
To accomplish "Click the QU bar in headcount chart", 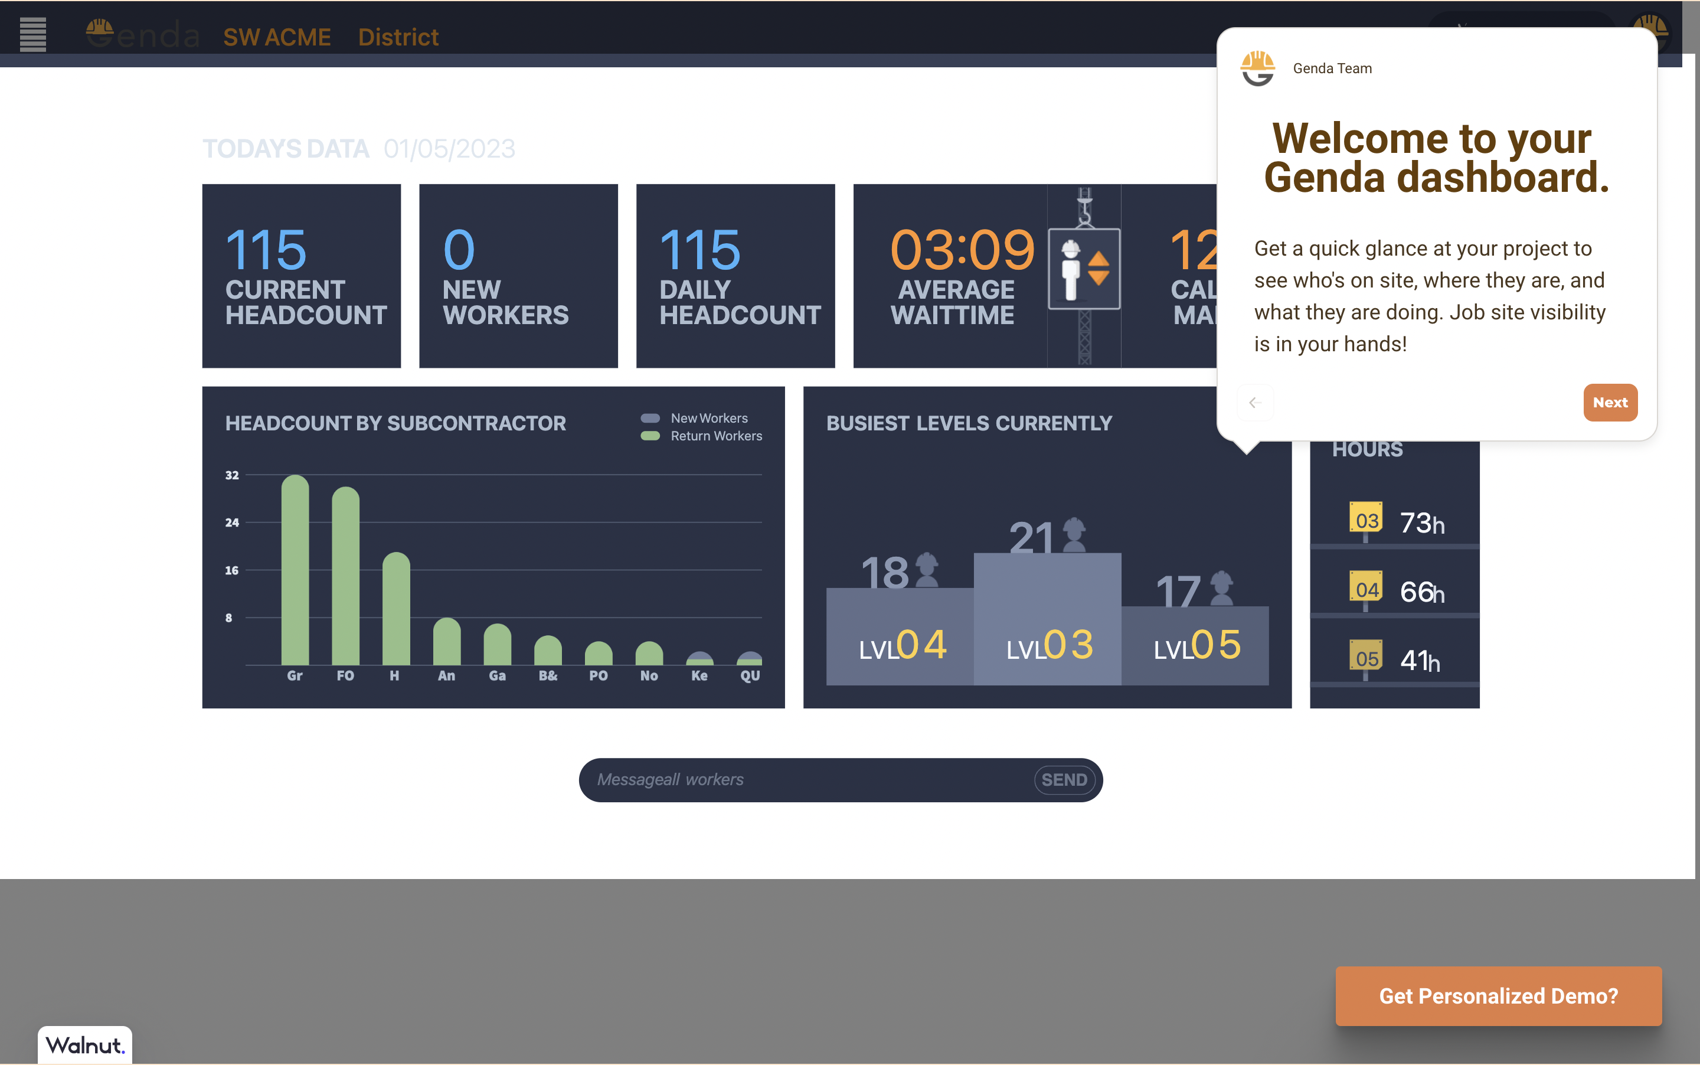I will [749, 659].
